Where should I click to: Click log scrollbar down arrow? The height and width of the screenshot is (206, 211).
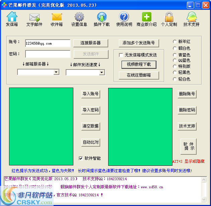point(204,200)
